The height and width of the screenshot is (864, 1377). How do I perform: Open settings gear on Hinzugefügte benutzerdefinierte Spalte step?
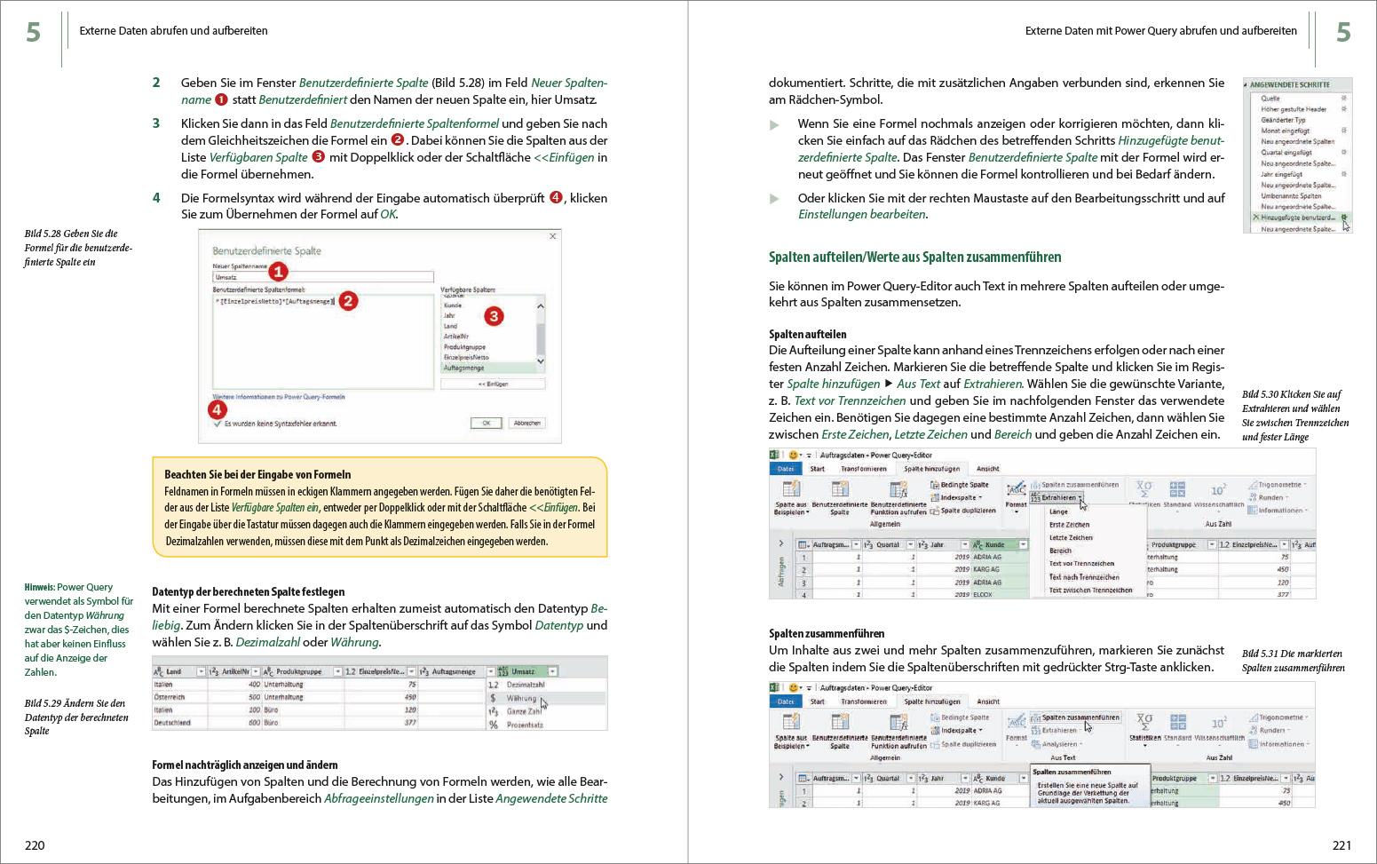pyautogui.click(x=1345, y=217)
